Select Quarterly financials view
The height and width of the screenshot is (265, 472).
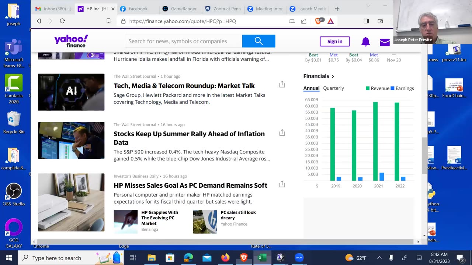(333, 88)
